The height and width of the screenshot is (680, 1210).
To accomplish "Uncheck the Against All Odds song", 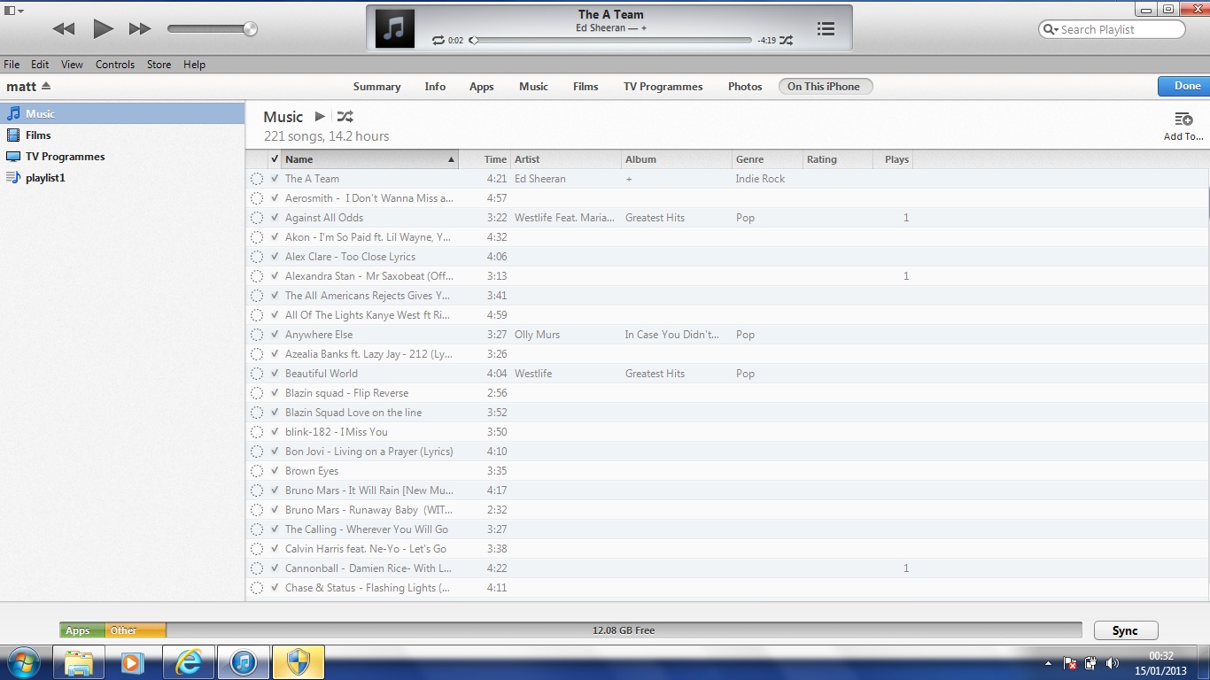I will tap(275, 218).
